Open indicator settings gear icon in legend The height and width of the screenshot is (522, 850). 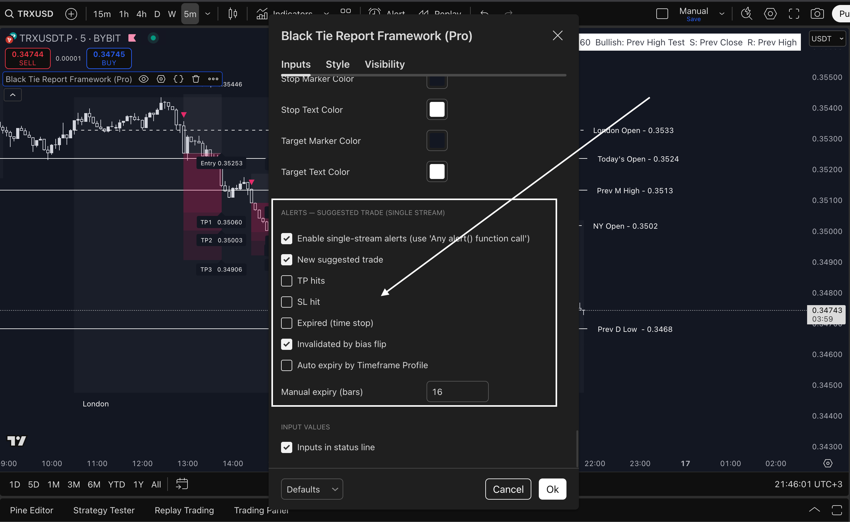[x=161, y=79]
